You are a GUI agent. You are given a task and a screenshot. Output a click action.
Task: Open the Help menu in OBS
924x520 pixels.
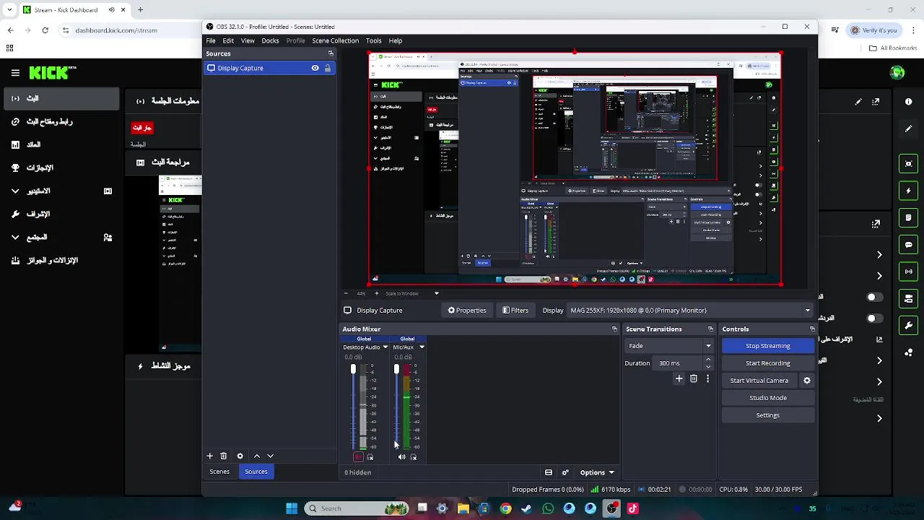(396, 40)
